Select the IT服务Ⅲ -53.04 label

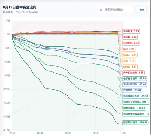pyautogui.click(x=132, y=90)
